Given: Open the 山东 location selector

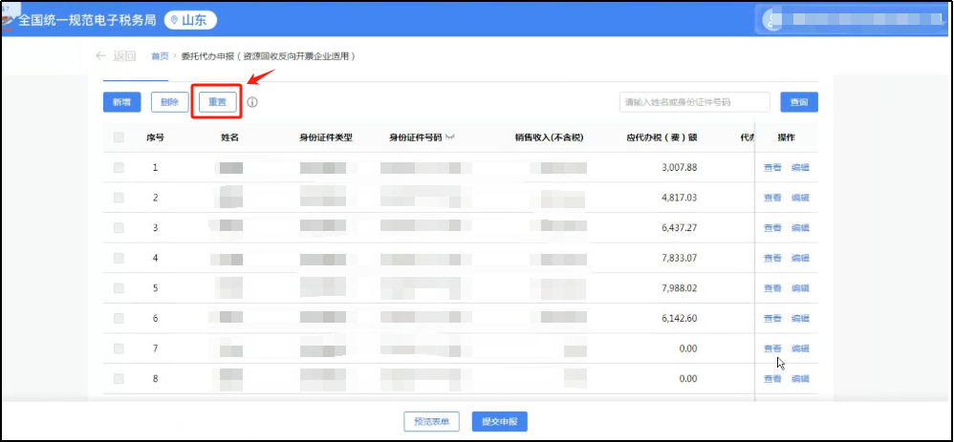Looking at the screenshot, I should click(x=190, y=20).
